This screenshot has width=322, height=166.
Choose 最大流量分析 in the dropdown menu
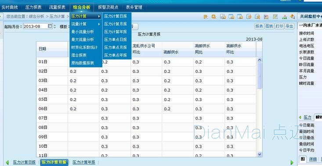(83, 39)
